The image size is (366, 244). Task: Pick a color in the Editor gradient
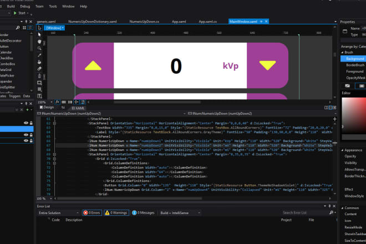pyautogui.click(x=354, y=115)
